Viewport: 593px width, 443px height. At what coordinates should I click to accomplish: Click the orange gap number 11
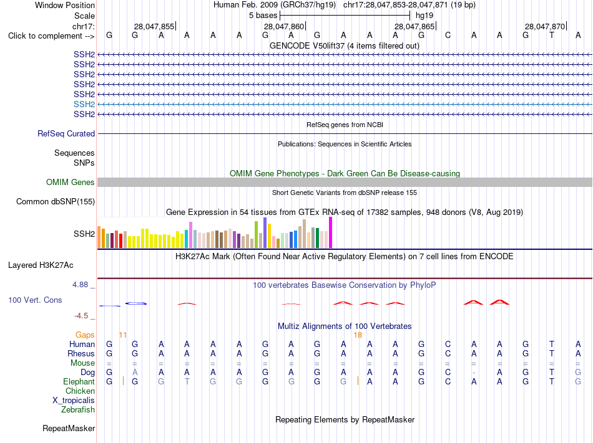[x=123, y=335]
